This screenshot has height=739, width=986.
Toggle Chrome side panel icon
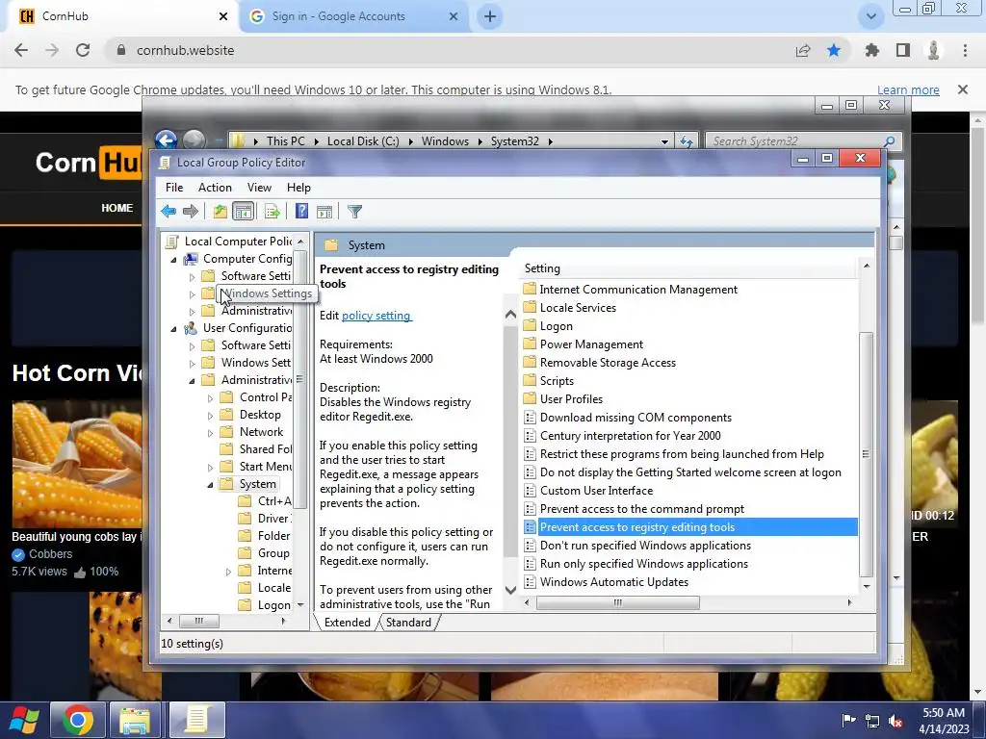(903, 50)
